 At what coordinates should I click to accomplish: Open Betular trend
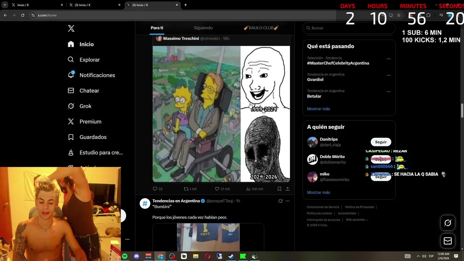[314, 96]
